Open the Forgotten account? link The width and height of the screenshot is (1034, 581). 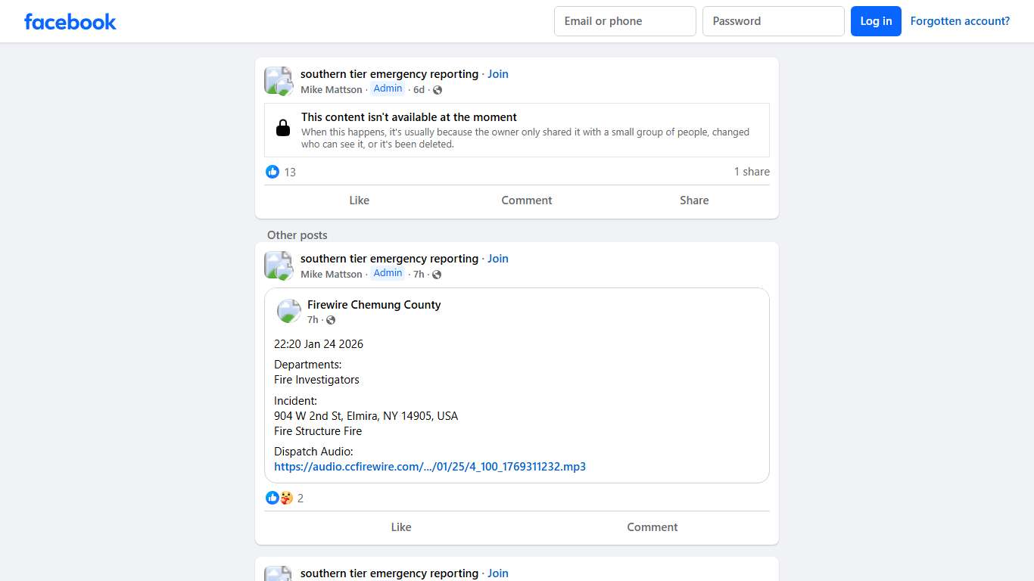pyautogui.click(x=960, y=21)
